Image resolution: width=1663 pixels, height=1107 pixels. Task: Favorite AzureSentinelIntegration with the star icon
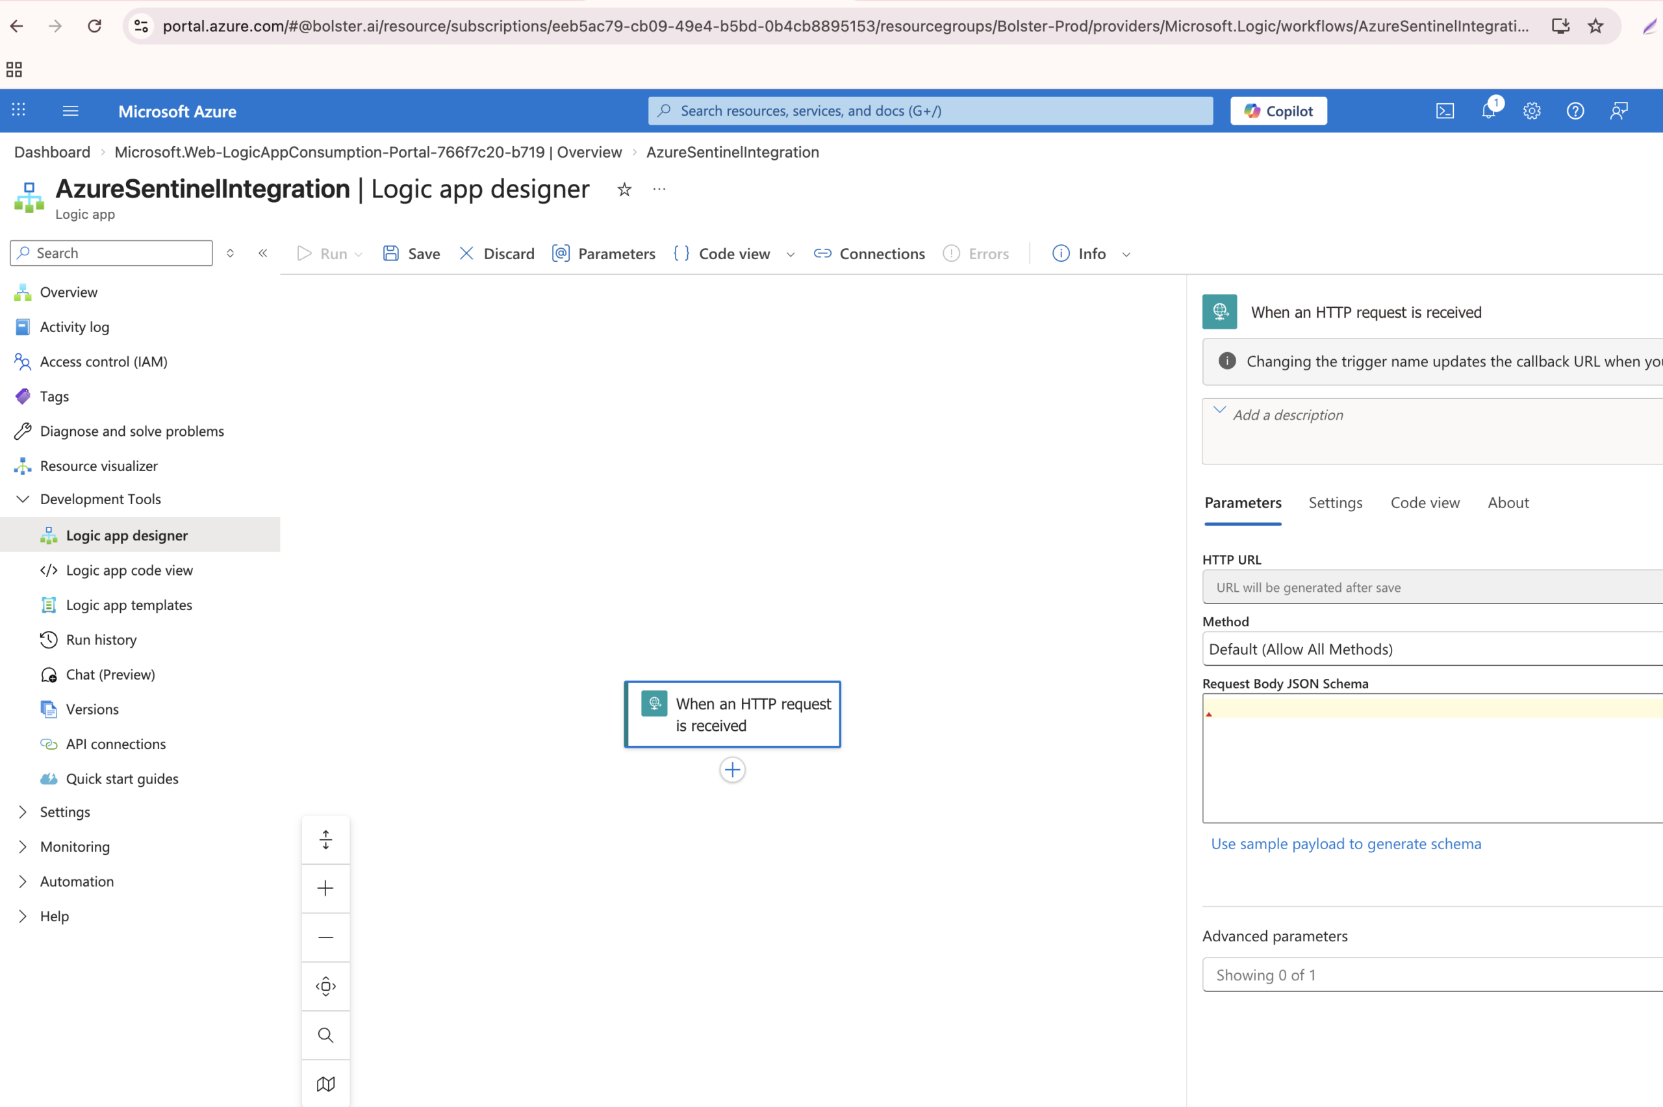click(x=624, y=189)
